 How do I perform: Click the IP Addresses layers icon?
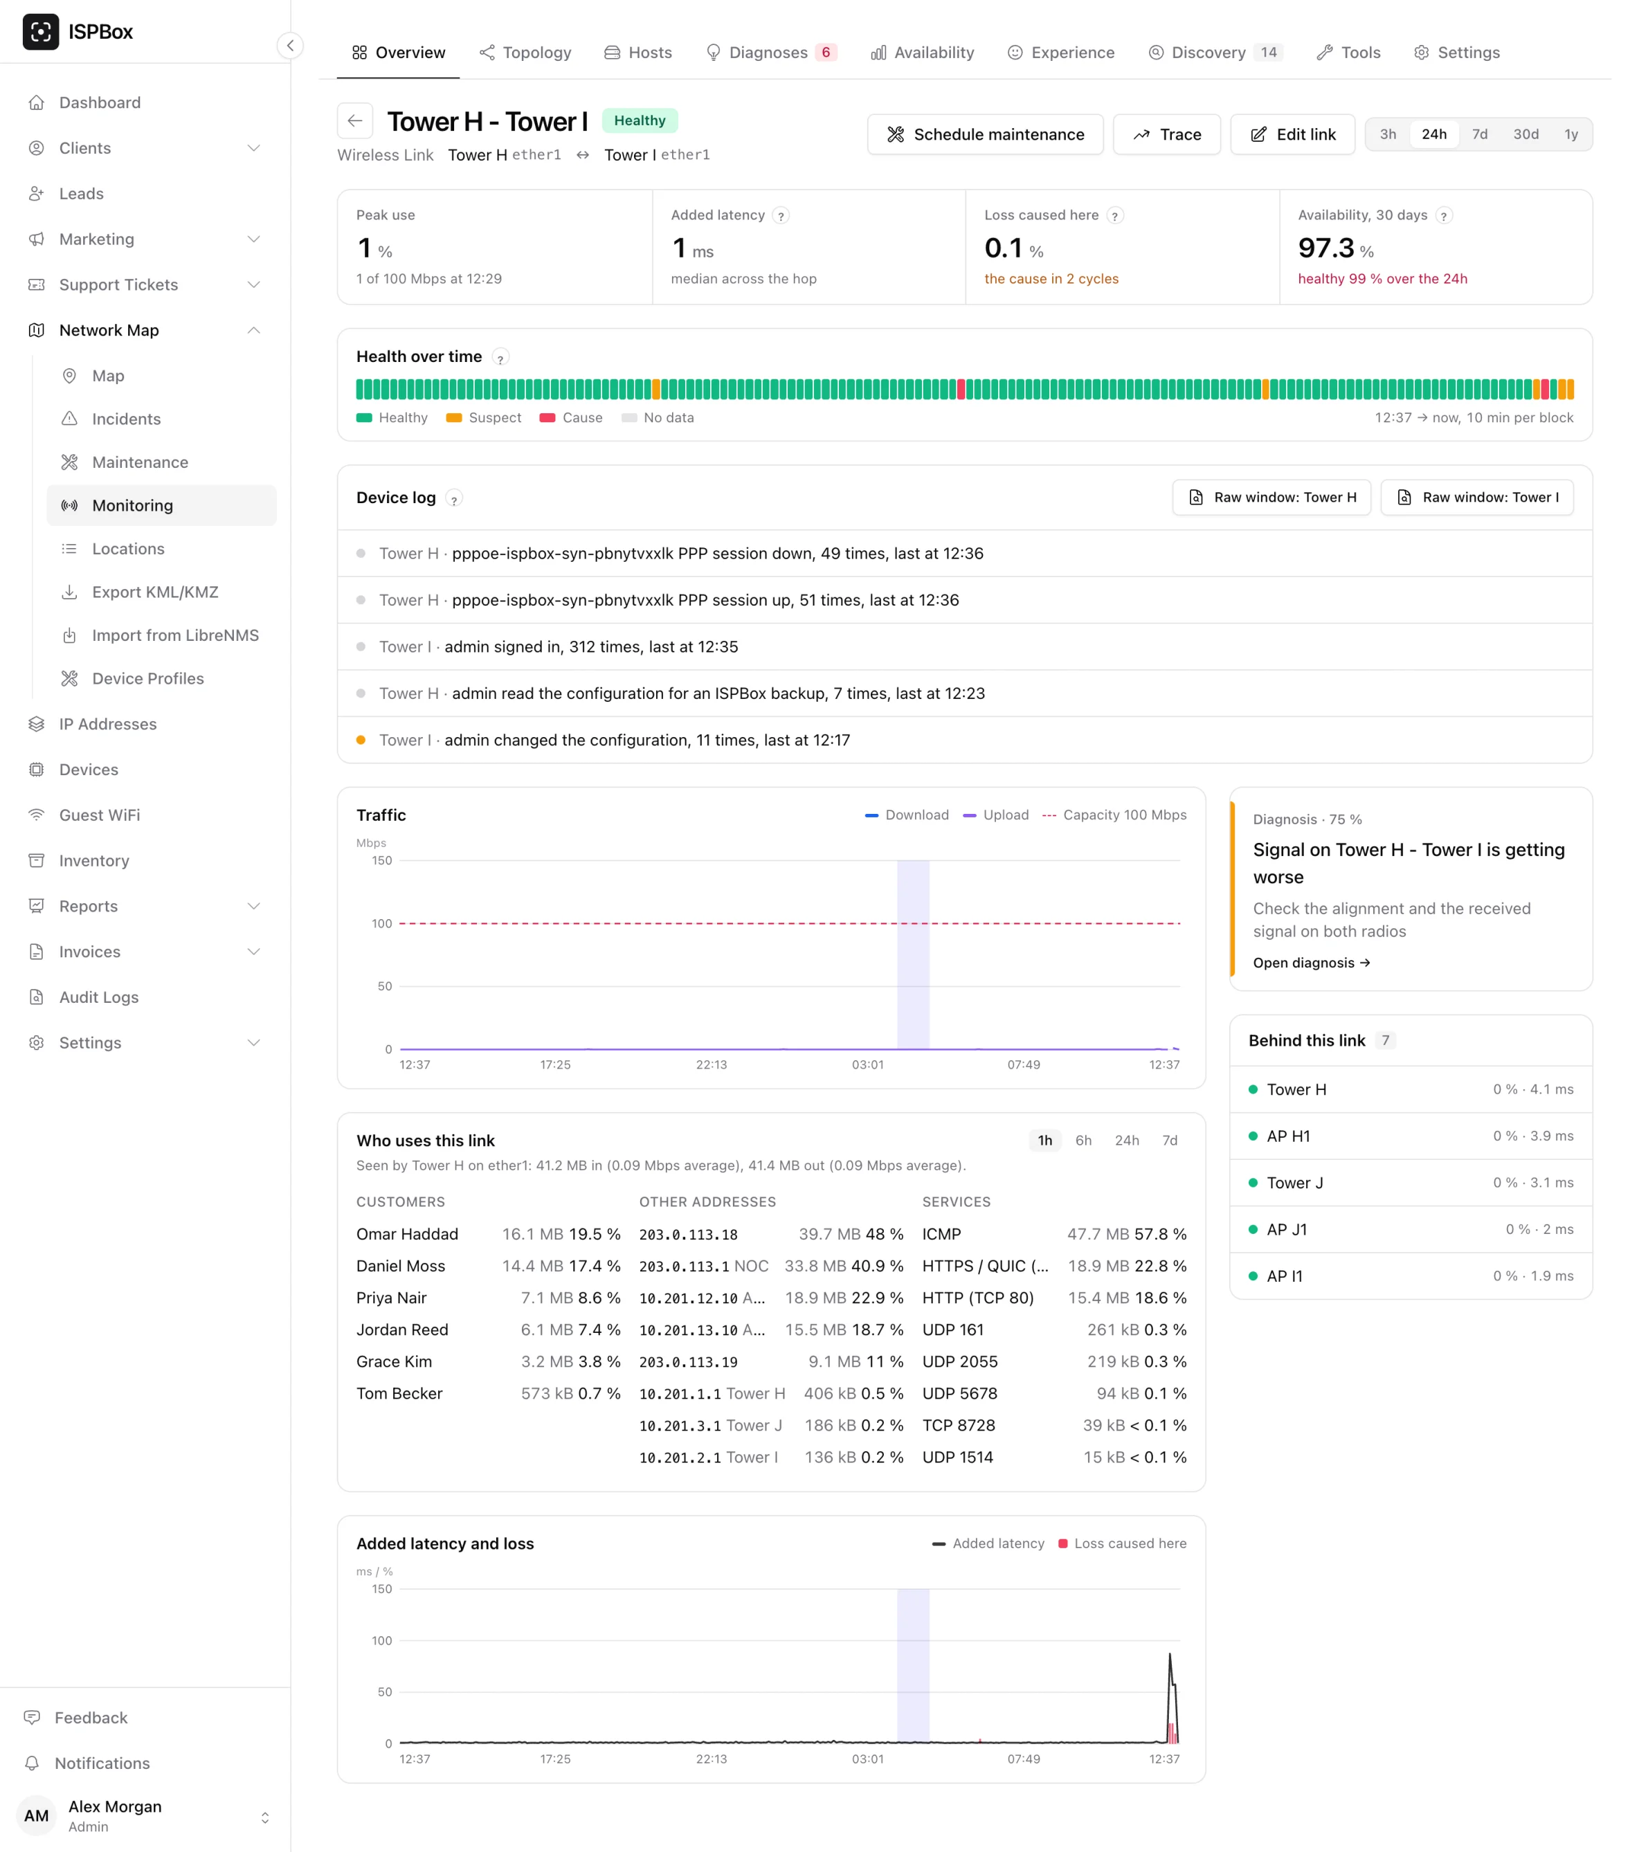point(36,724)
